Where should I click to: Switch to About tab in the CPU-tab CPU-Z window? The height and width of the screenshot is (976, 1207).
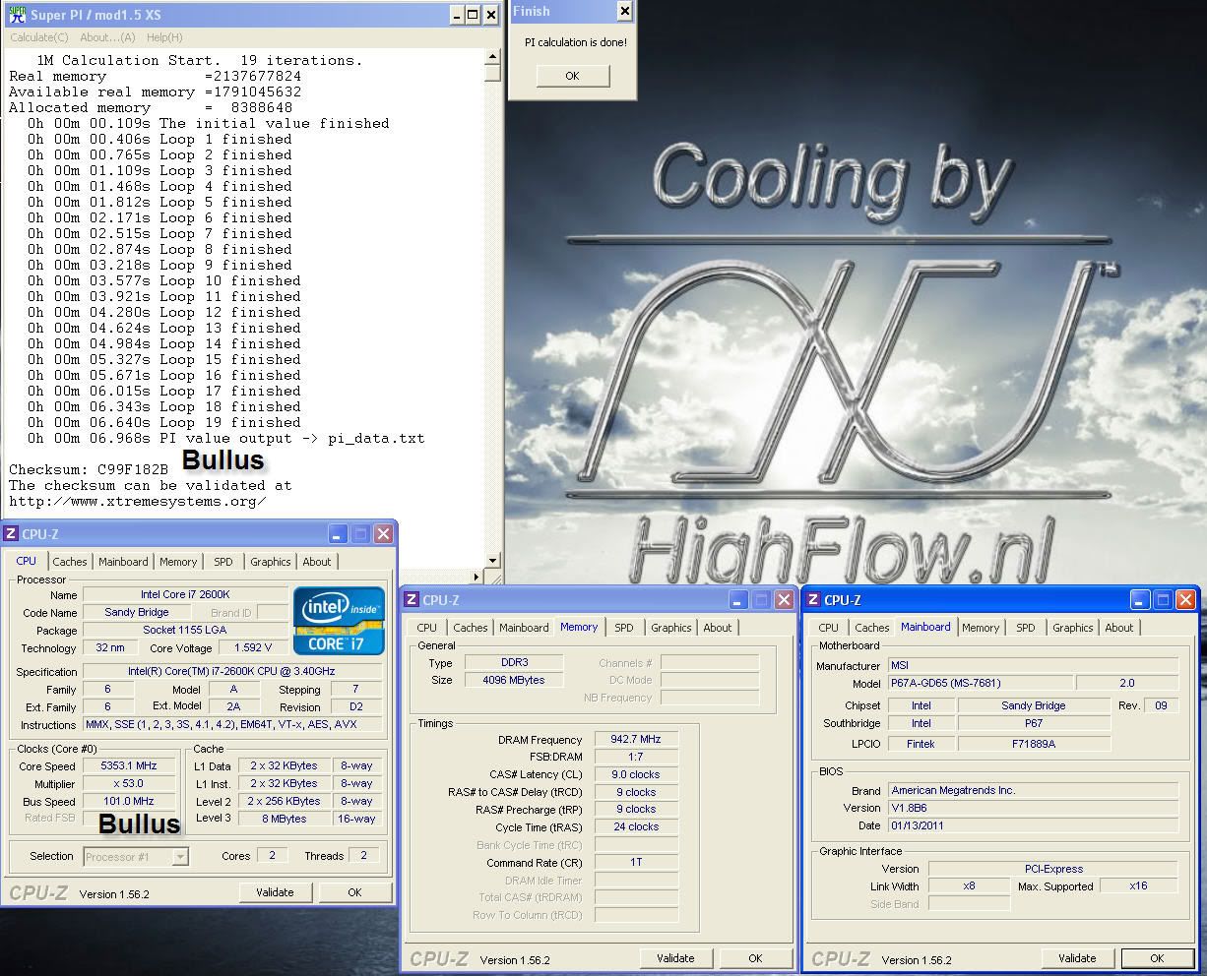[x=317, y=562]
